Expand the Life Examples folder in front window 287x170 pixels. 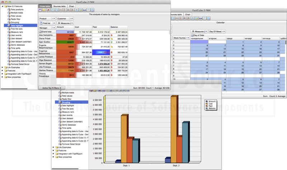click(x=3, y=67)
